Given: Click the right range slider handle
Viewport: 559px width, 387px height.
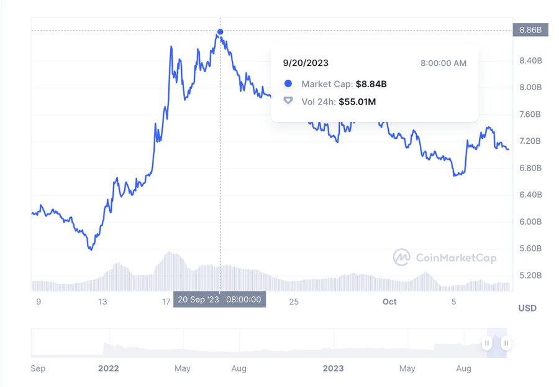Looking at the screenshot, I should click(506, 343).
